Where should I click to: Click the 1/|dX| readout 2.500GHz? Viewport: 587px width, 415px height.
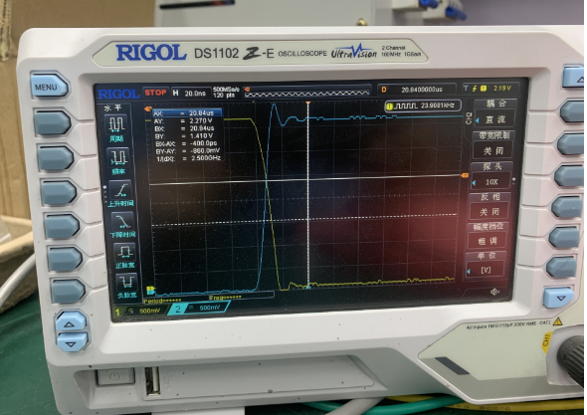click(205, 158)
